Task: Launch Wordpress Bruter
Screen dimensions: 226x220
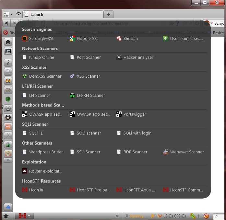Action: click(x=42, y=152)
